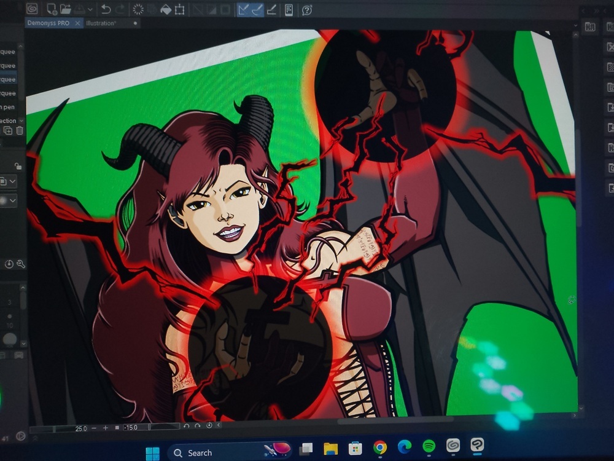Open the Clip Studio support help icon
This screenshot has height=461, width=614.
coord(307,9)
